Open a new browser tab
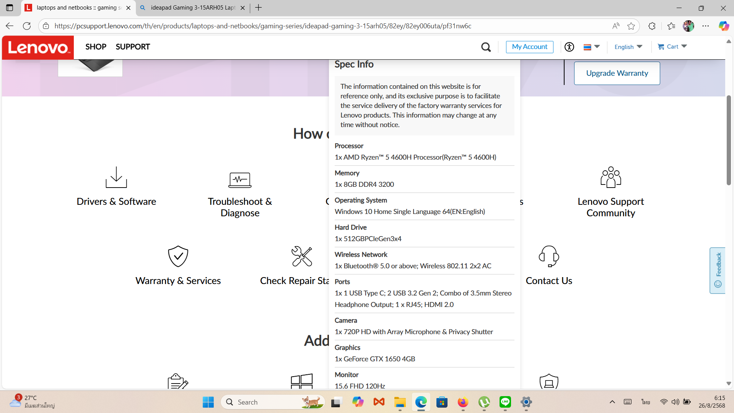Screen dimensions: 734x413 click(x=259, y=8)
